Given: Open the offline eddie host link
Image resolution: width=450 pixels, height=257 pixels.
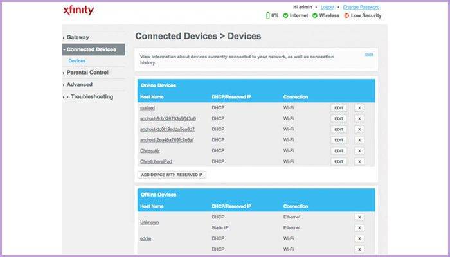Looking at the screenshot, I should point(146,238).
